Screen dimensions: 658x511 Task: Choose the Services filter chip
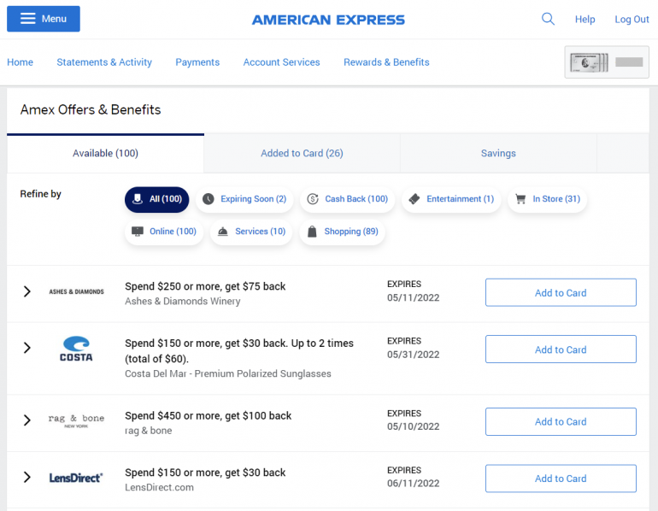click(x=251, y=232)
